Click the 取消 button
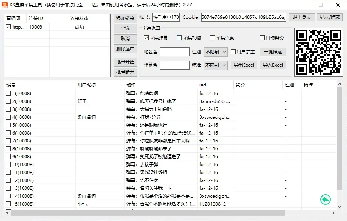Image resolution: width=347 pixels, height=221 pixels. 125,39
